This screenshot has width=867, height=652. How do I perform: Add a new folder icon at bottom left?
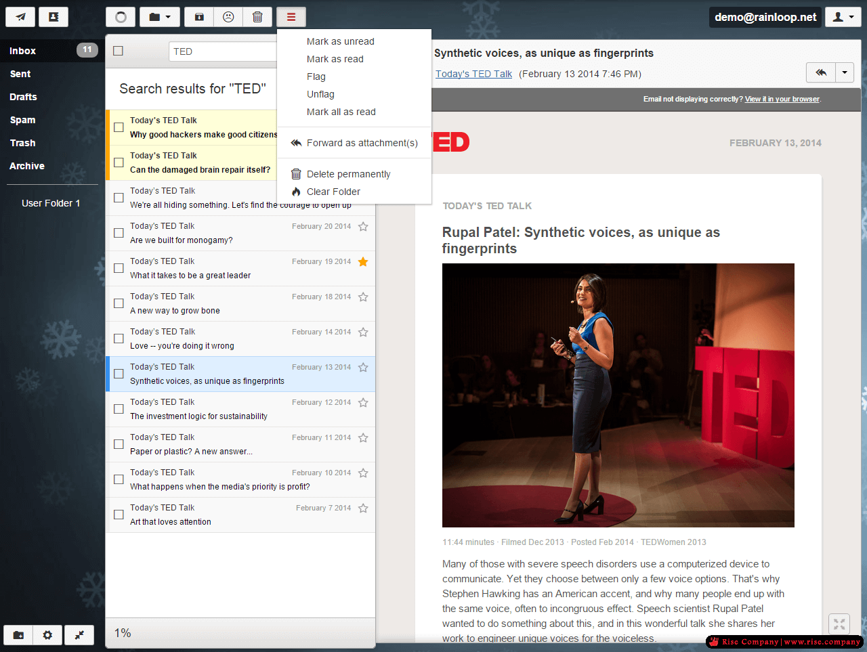pos(19,635)
